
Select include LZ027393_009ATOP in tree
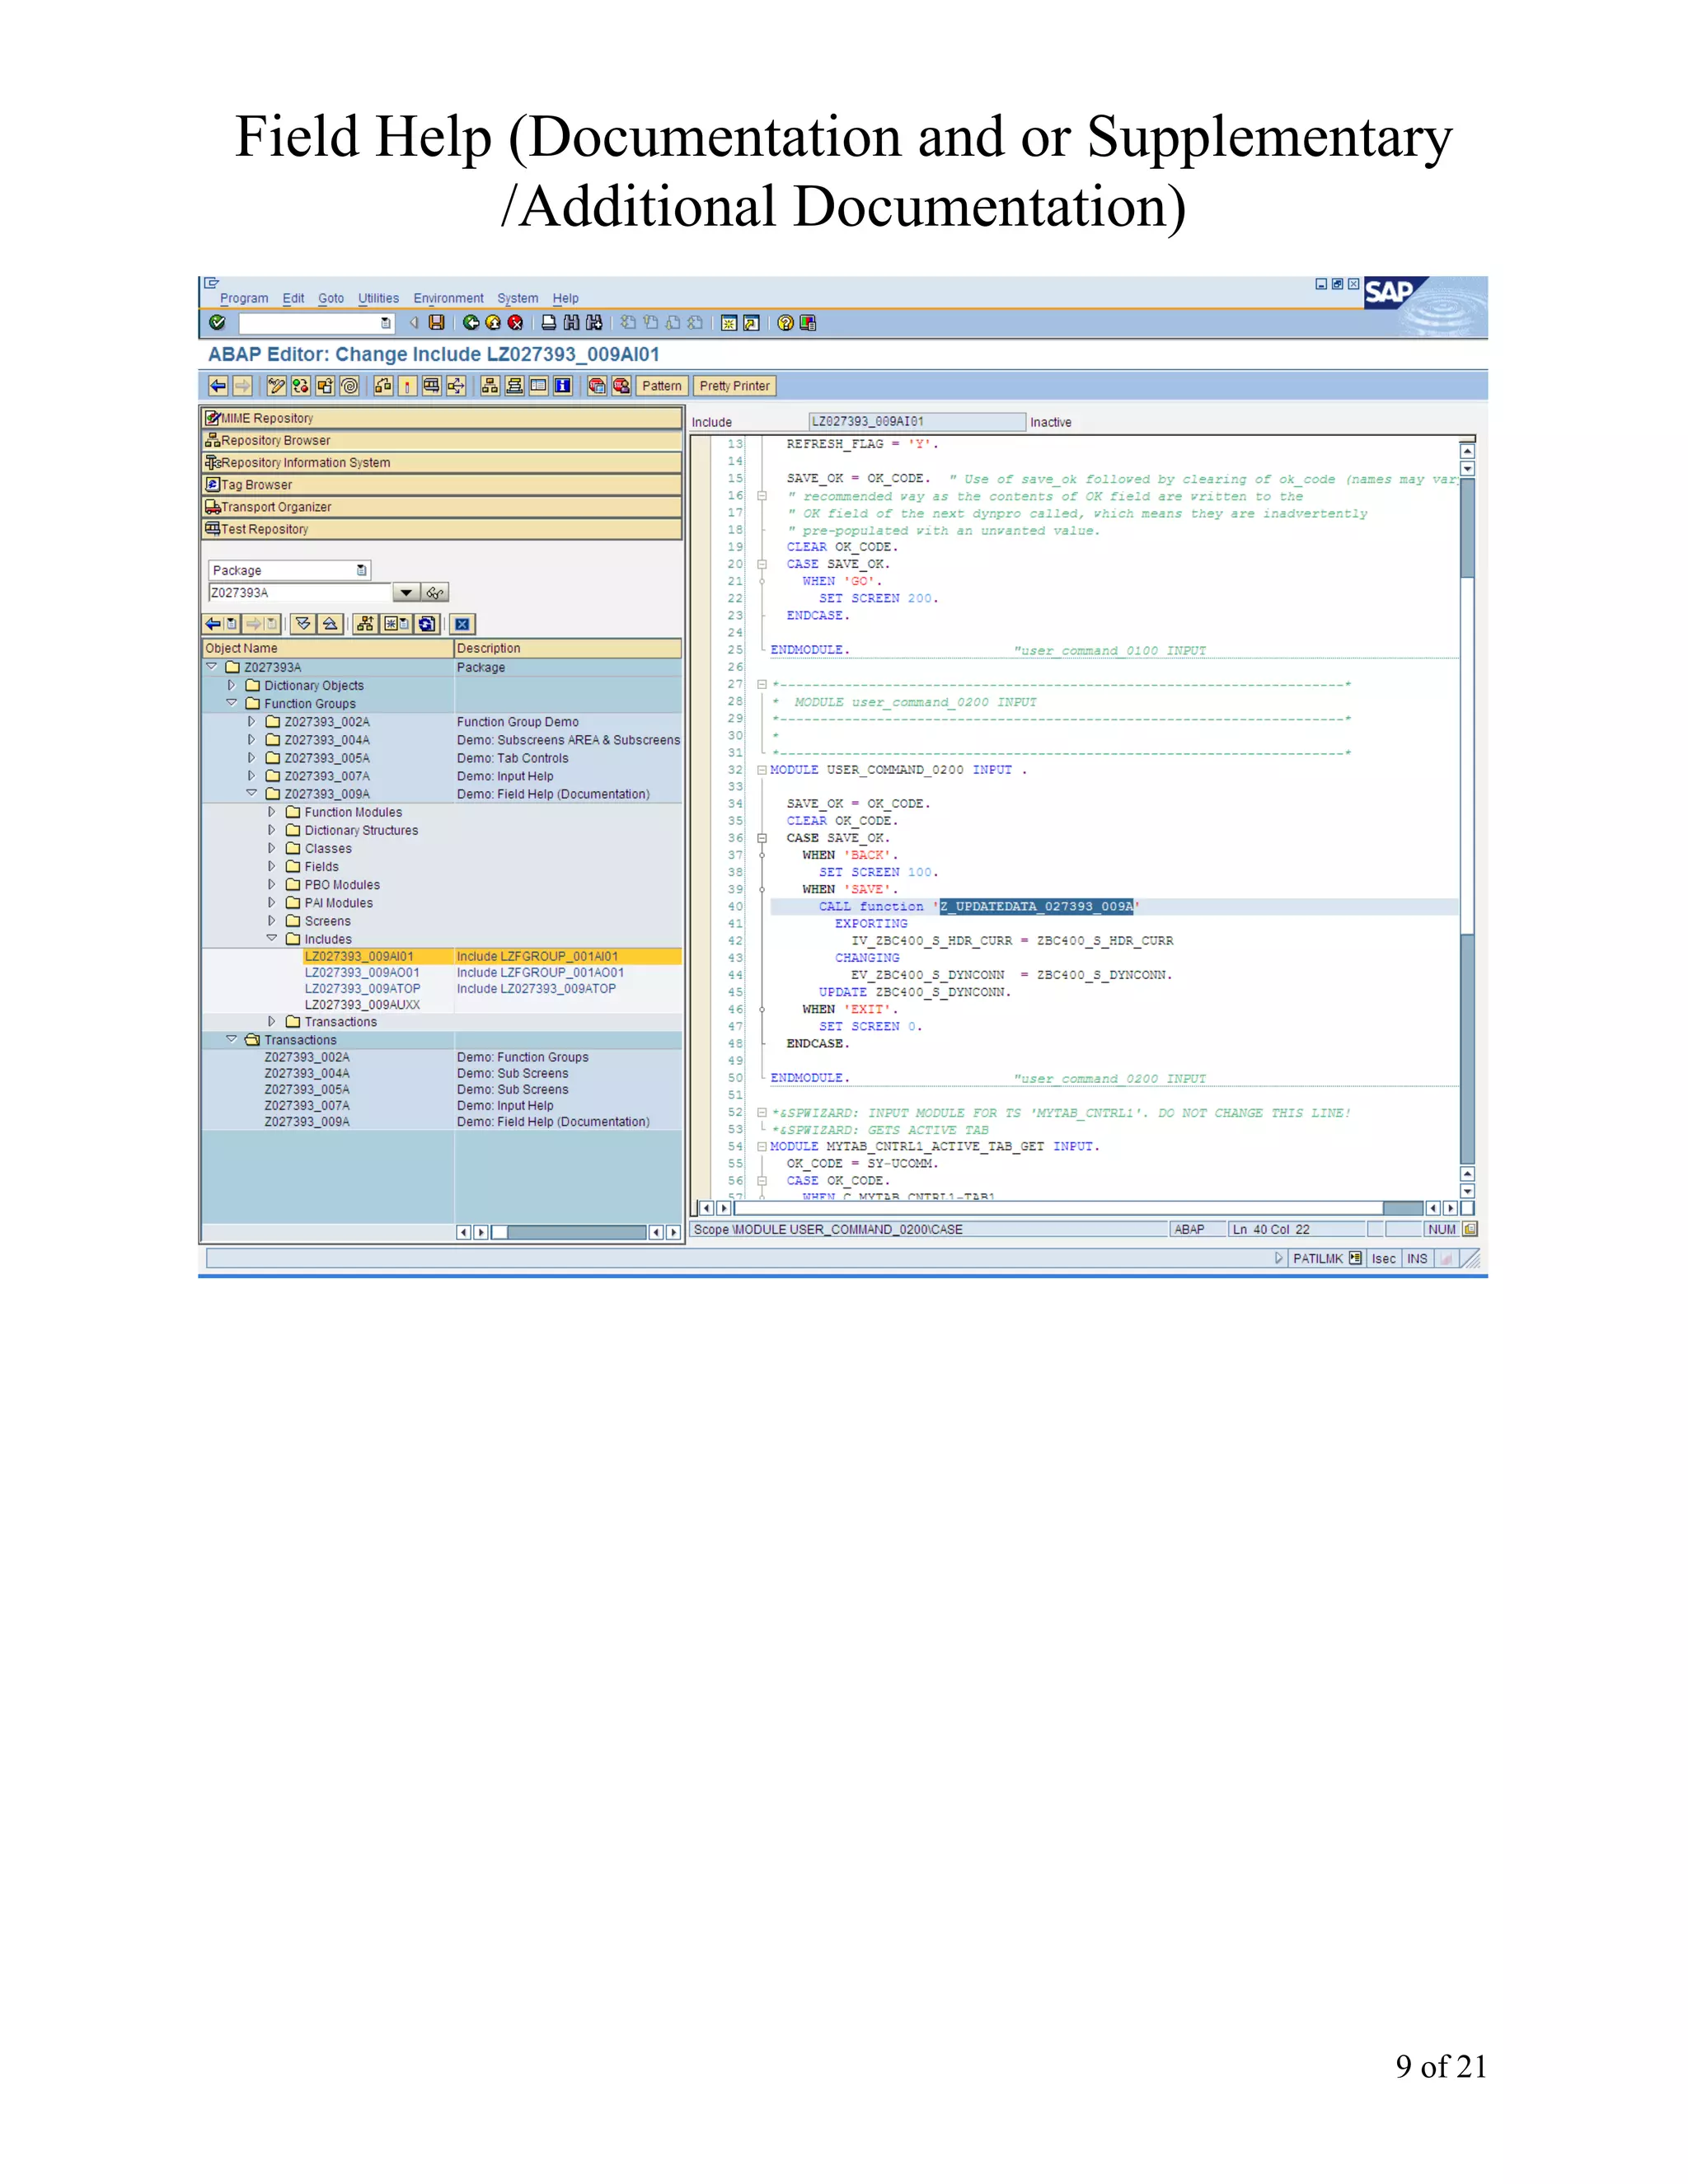click(x=362, y=988)
